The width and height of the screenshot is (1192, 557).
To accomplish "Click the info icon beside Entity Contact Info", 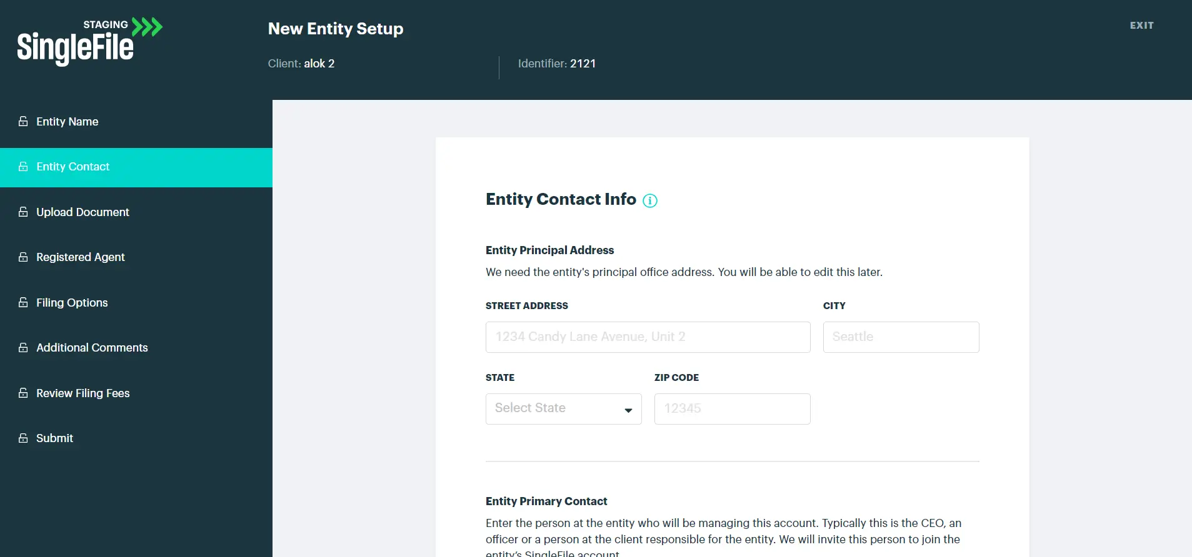I will 650,200.
